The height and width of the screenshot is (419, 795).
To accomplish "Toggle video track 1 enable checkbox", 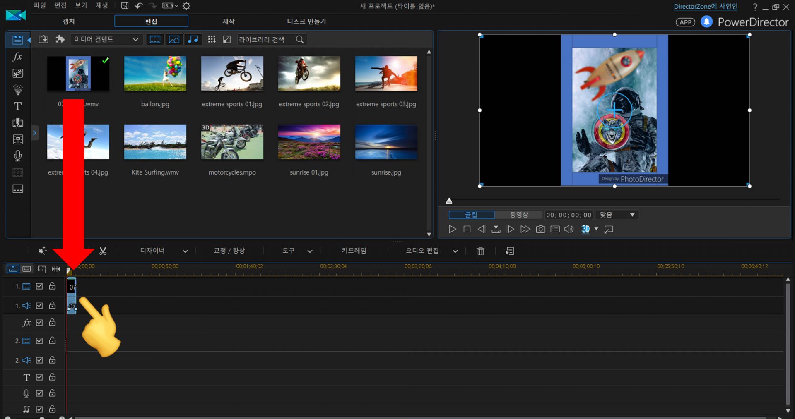I will tap(39, 286).
